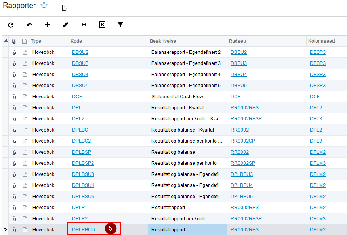Click the attachment paperclip in DCF row
The height and width of the screenshot is (235, 347).
pyautogui.click(x=14, y=97)
